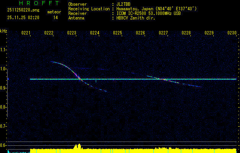
Task: Click the HROFFT title text
Action: 34,3
